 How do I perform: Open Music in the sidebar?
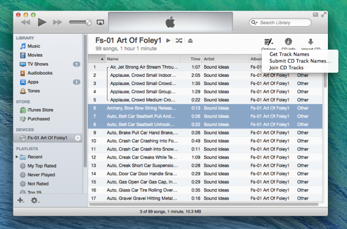pyautogui.click(x=34, y=46)
